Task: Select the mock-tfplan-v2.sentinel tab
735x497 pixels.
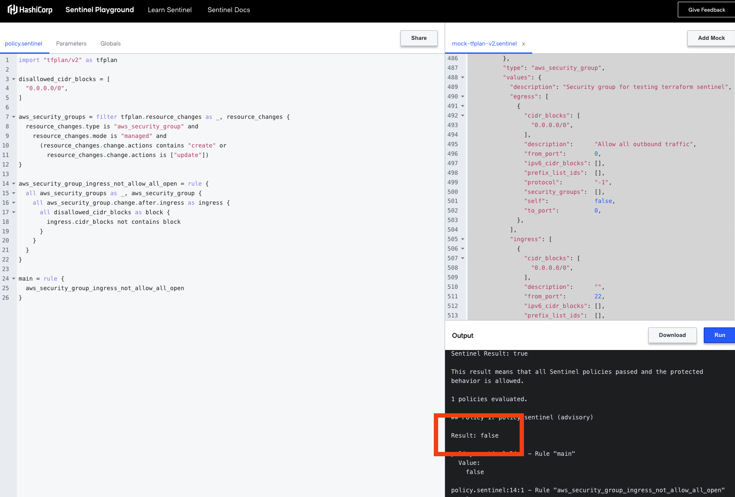Action: click(484, 43)
